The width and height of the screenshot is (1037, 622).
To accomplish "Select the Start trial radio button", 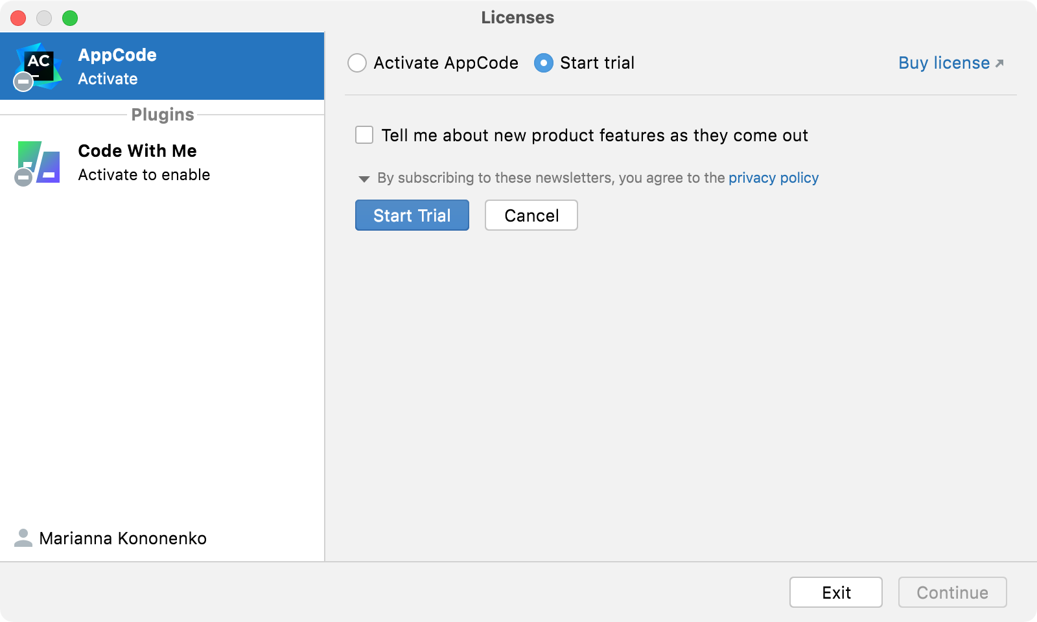I will [x=543, y=63].
